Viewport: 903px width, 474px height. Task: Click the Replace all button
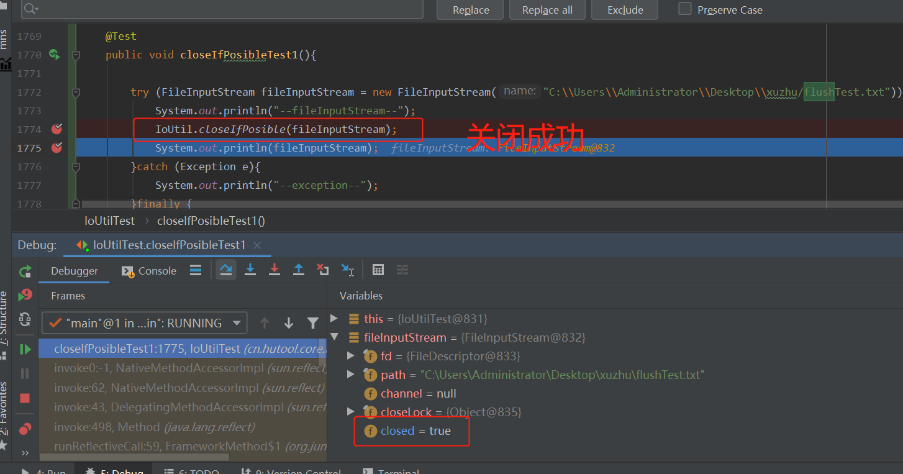(x=547, y=10)
